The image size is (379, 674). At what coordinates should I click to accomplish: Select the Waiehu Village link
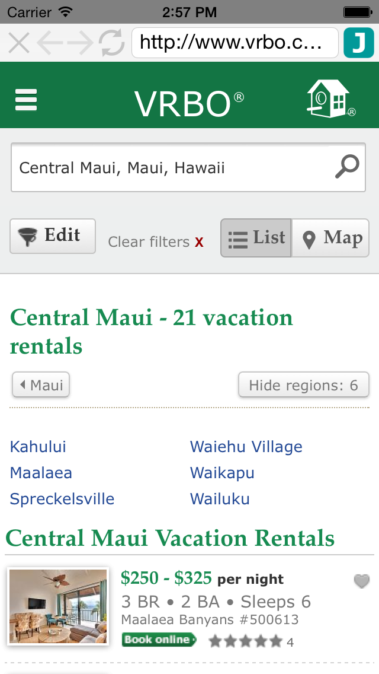(246, 447)
